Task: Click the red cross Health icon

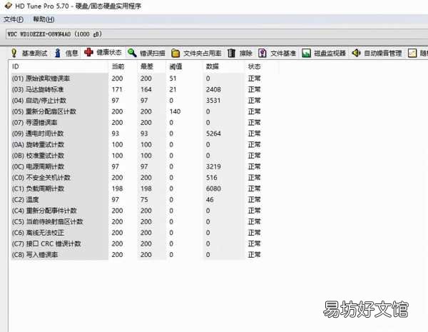Action: click(88, 52)
